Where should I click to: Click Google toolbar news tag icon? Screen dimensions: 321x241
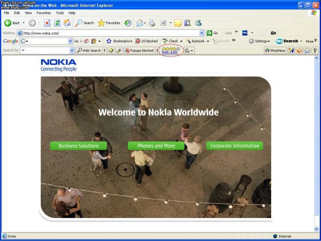click(86, 41)
